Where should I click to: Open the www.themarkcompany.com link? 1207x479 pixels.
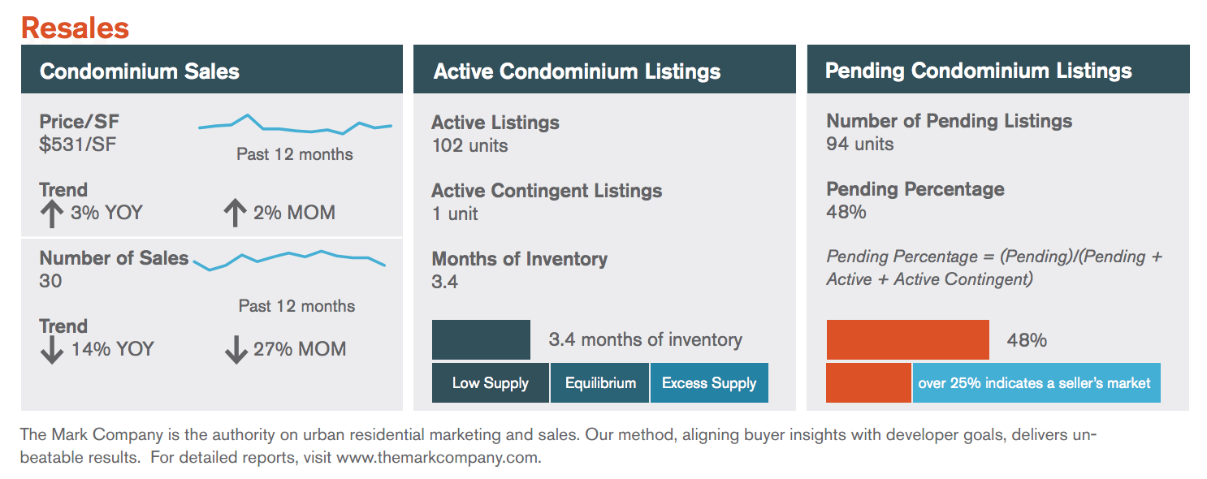click(438, 457)
